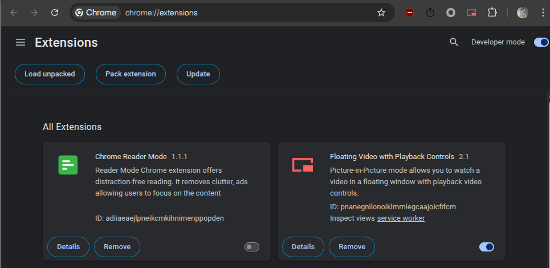Viewport: 550px width, 268px height.
Task: Click the Chrome site info chip
Action: [x=96, y=13]
